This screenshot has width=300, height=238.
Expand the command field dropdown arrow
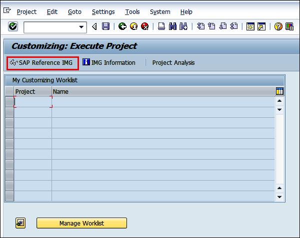(x=81, y=27)
